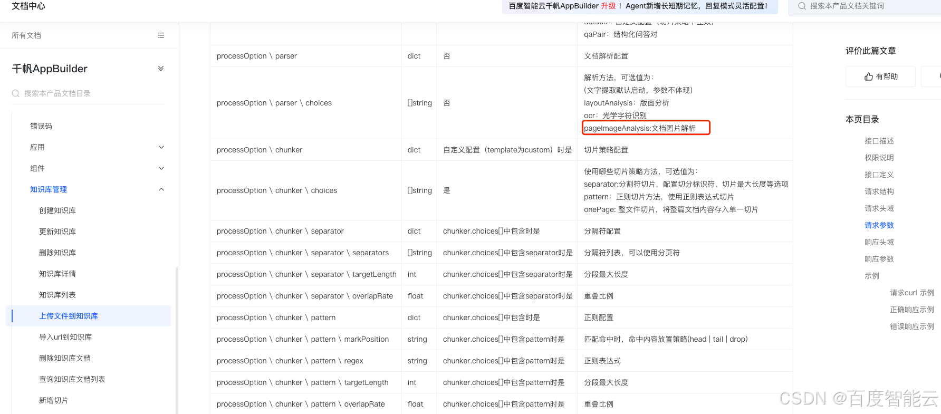The width and height of the screenshot is (941, 414).
Task: Jump to 响应参数 in page contents
Action: (x=879, y=259)
